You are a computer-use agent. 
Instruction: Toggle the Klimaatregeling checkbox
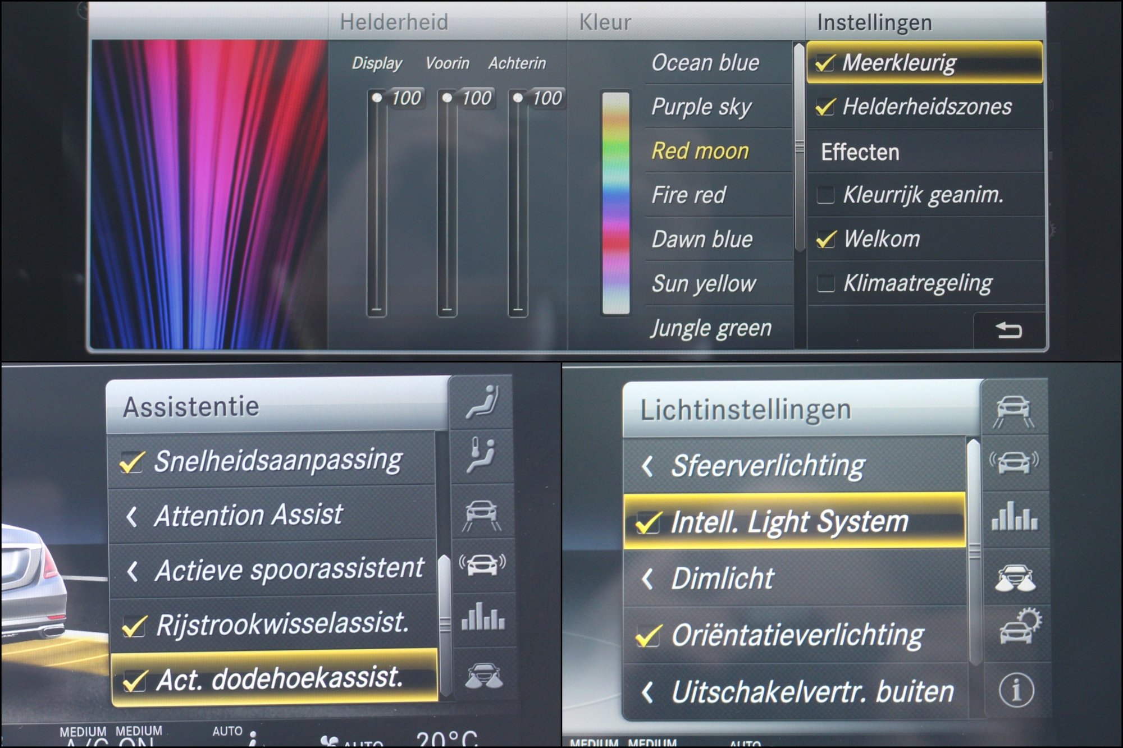pos(825,283)
